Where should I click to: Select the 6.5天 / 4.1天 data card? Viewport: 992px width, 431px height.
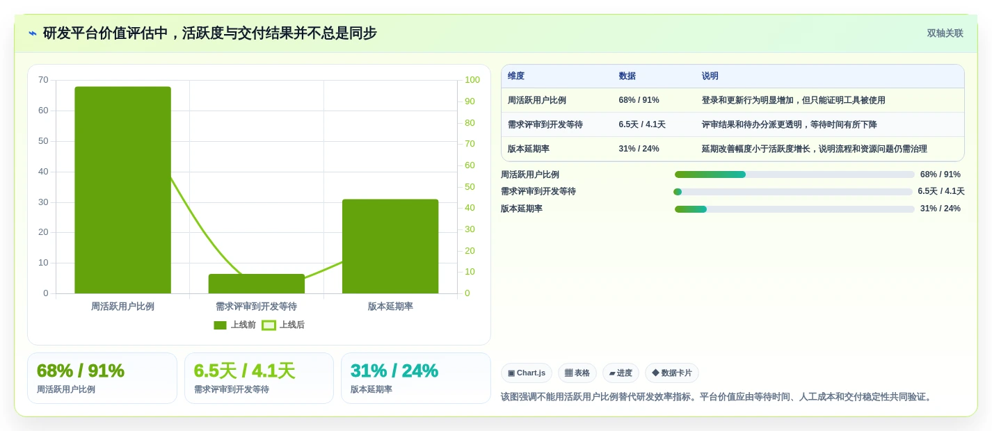tap(259, 378)
